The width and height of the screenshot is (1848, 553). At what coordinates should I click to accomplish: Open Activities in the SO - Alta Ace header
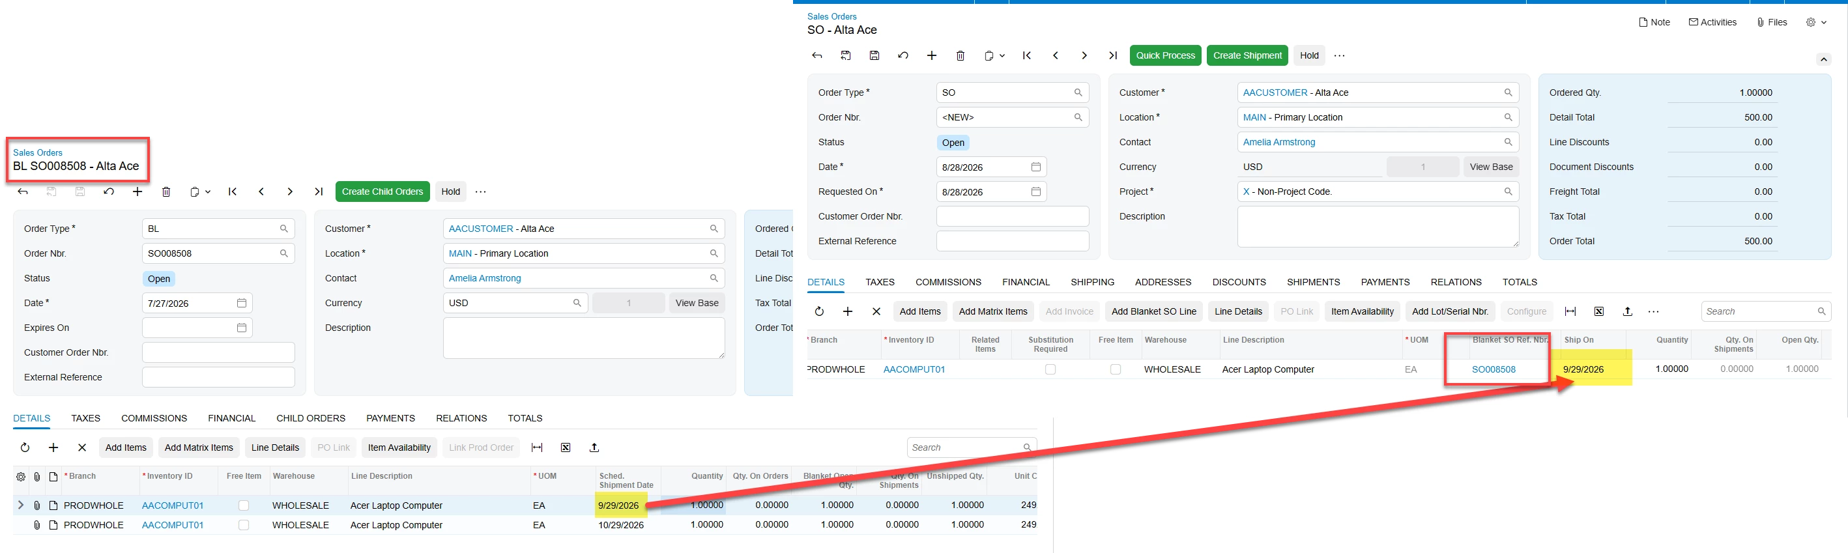point(1712,22)
